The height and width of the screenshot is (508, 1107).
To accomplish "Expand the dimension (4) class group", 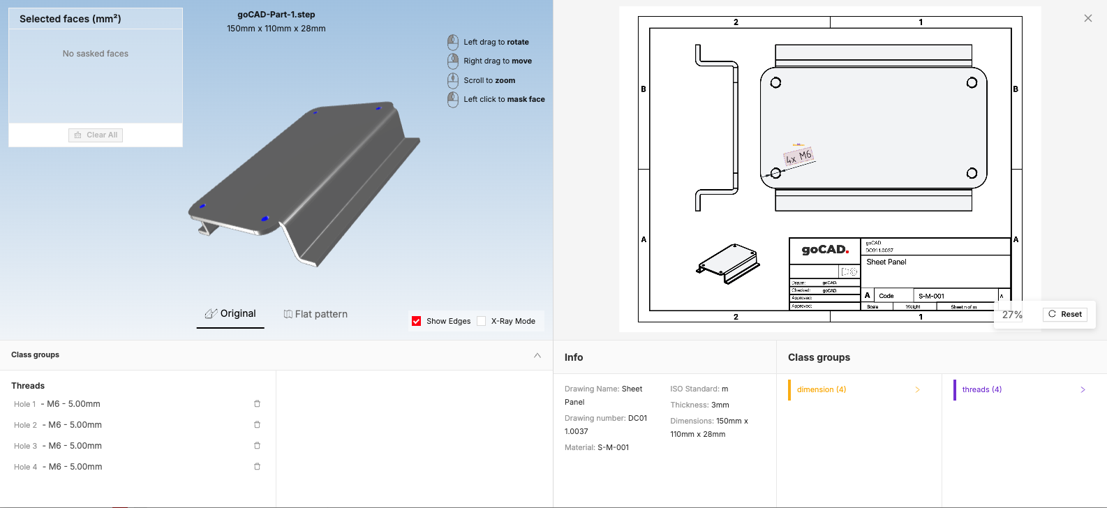I will point(859,389).
